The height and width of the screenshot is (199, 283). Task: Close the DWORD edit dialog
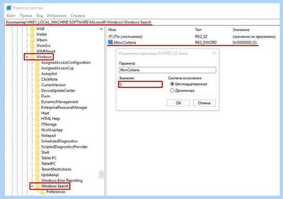pyautogui.click(x=214, y=53)
